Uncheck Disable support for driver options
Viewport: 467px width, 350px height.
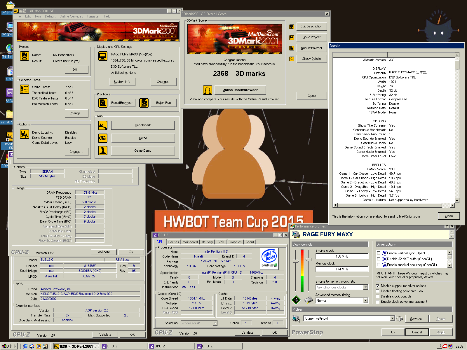pos(377,286)
